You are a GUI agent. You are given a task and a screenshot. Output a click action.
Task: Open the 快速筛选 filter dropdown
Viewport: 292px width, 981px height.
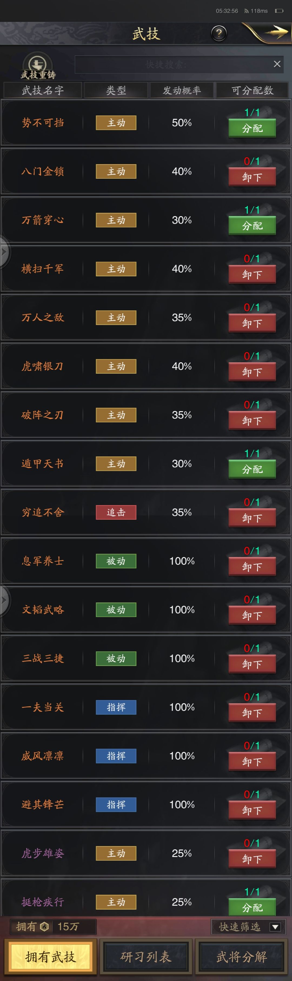point(247,927)
